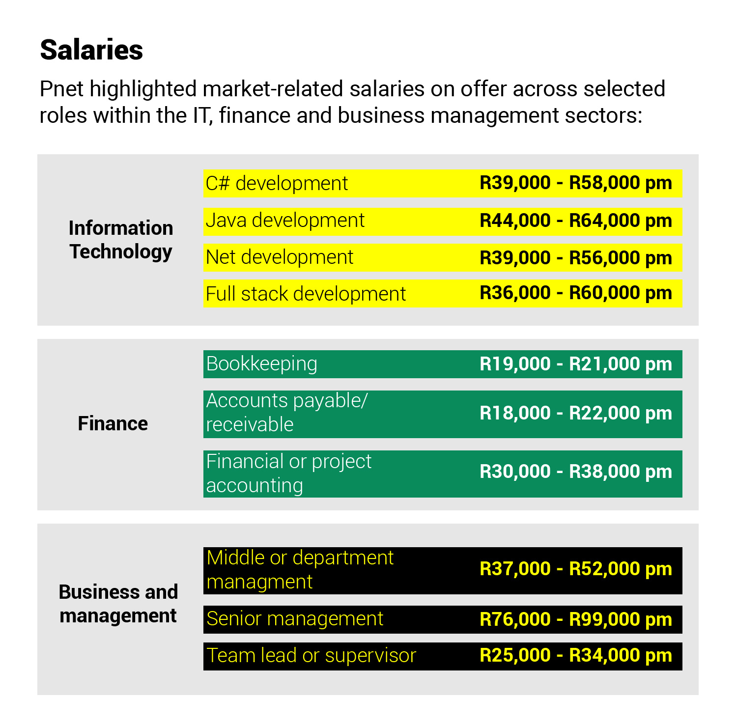Click the Salaries heading

(91, 50)
